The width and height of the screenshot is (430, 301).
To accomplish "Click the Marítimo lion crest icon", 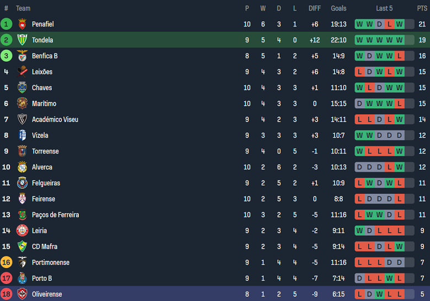I will tap(22, 103).
